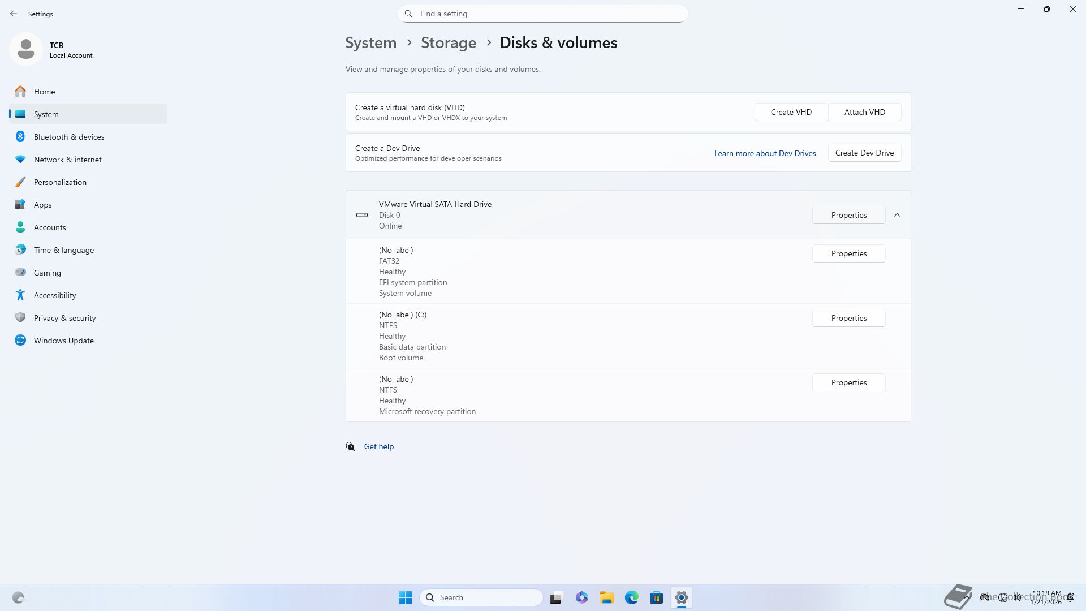Open Microsoft Edge from taskbar
Screen dimensions: 1086x611
[631, 597]
